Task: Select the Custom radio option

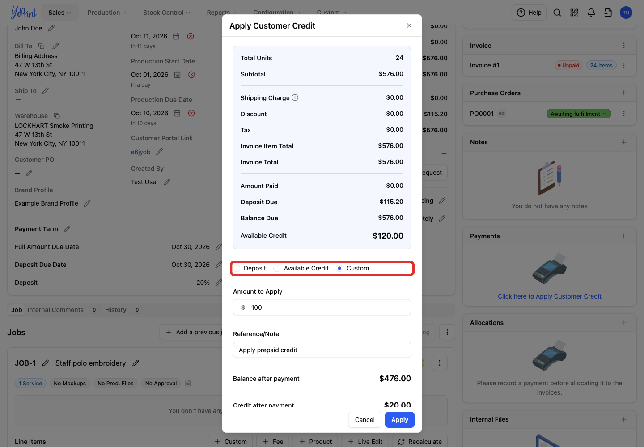Action: [339, 268]
